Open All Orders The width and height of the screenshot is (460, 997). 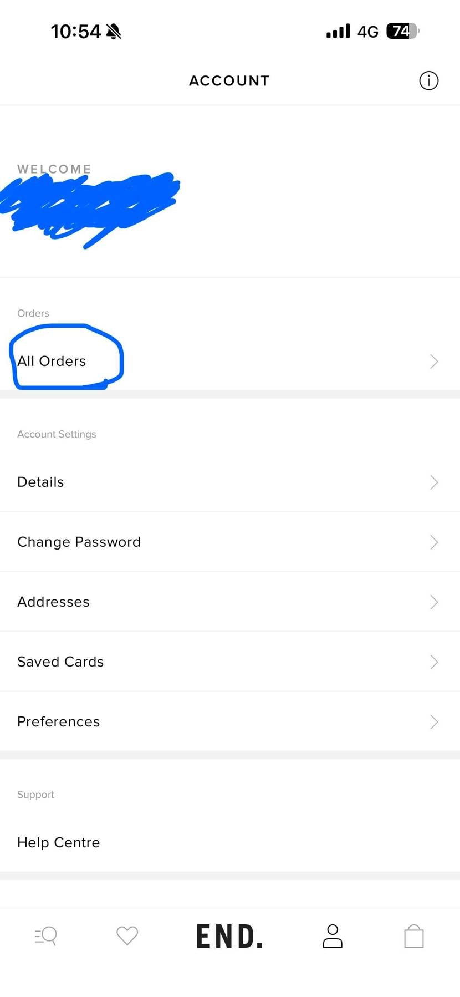click(52, 362)
